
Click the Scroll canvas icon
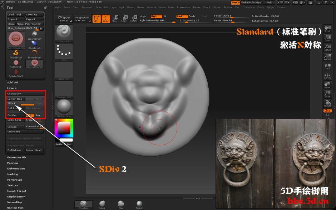(327, 29)
